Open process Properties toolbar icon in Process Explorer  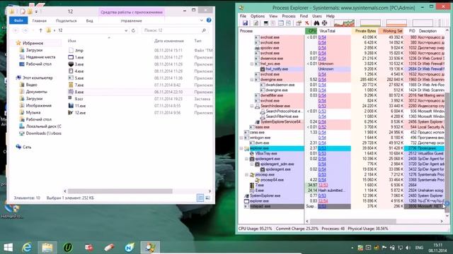(299, 23)
